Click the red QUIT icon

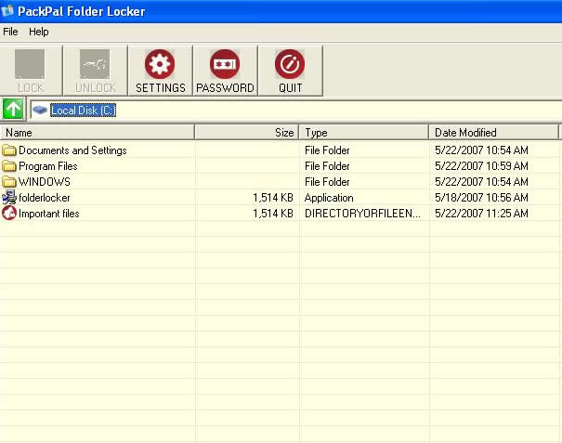(x=290, y=64)
